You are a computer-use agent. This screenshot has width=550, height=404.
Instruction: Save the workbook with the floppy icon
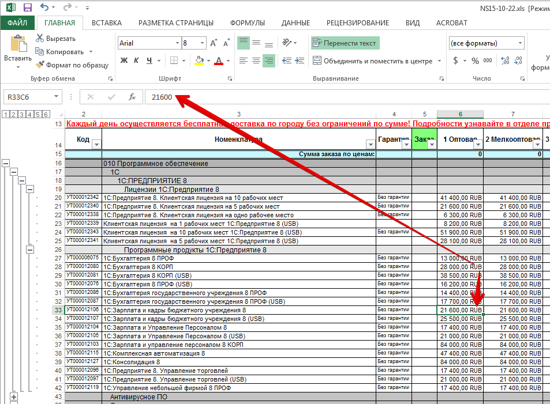point(27,7)
